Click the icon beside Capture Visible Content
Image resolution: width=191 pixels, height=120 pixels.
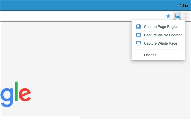tap(138, 35)
